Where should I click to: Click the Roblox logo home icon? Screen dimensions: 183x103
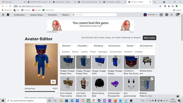[8, 15]
